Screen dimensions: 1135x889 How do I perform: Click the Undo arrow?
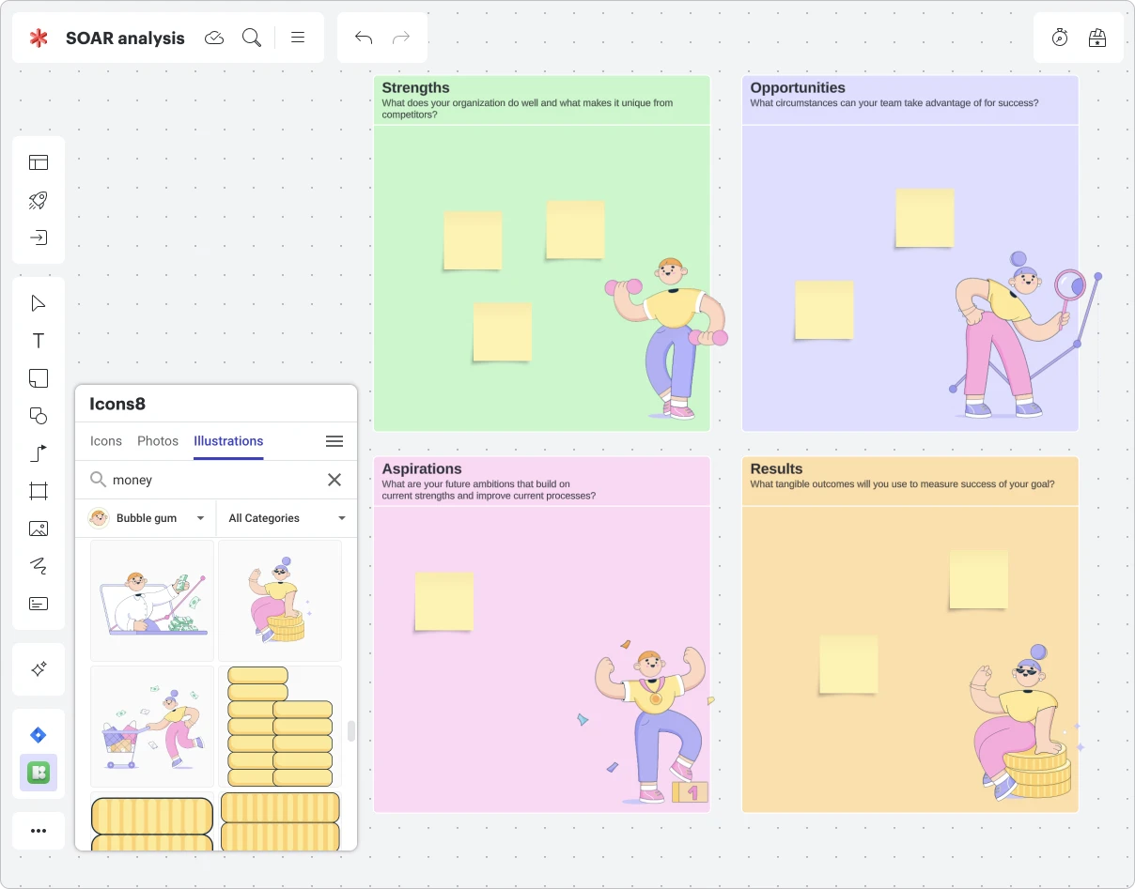click(364, 38)
